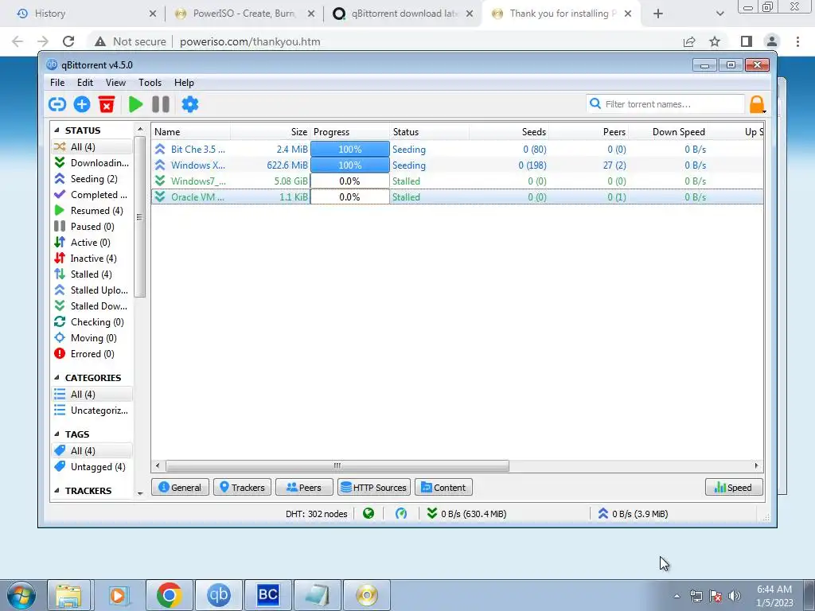Collapse the TAGS section
This screenshot has height=611, width=815.
point(57,434)
